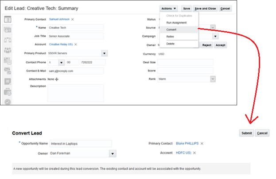This screenshot has width=276, height=179.
Task: Select Run Assignment from the menu
Action: tap(176, 22)
